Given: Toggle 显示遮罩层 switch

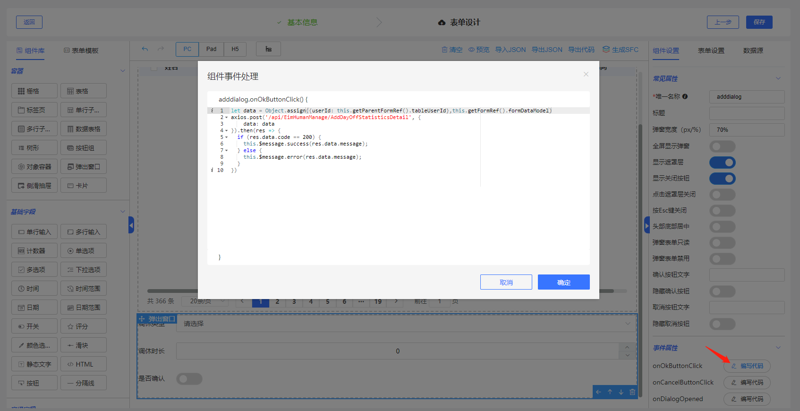Looking at the screenshot, I should 722,162.
